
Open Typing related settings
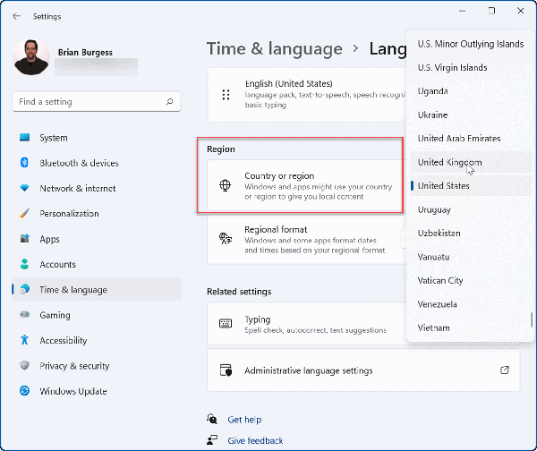point(306,324)
